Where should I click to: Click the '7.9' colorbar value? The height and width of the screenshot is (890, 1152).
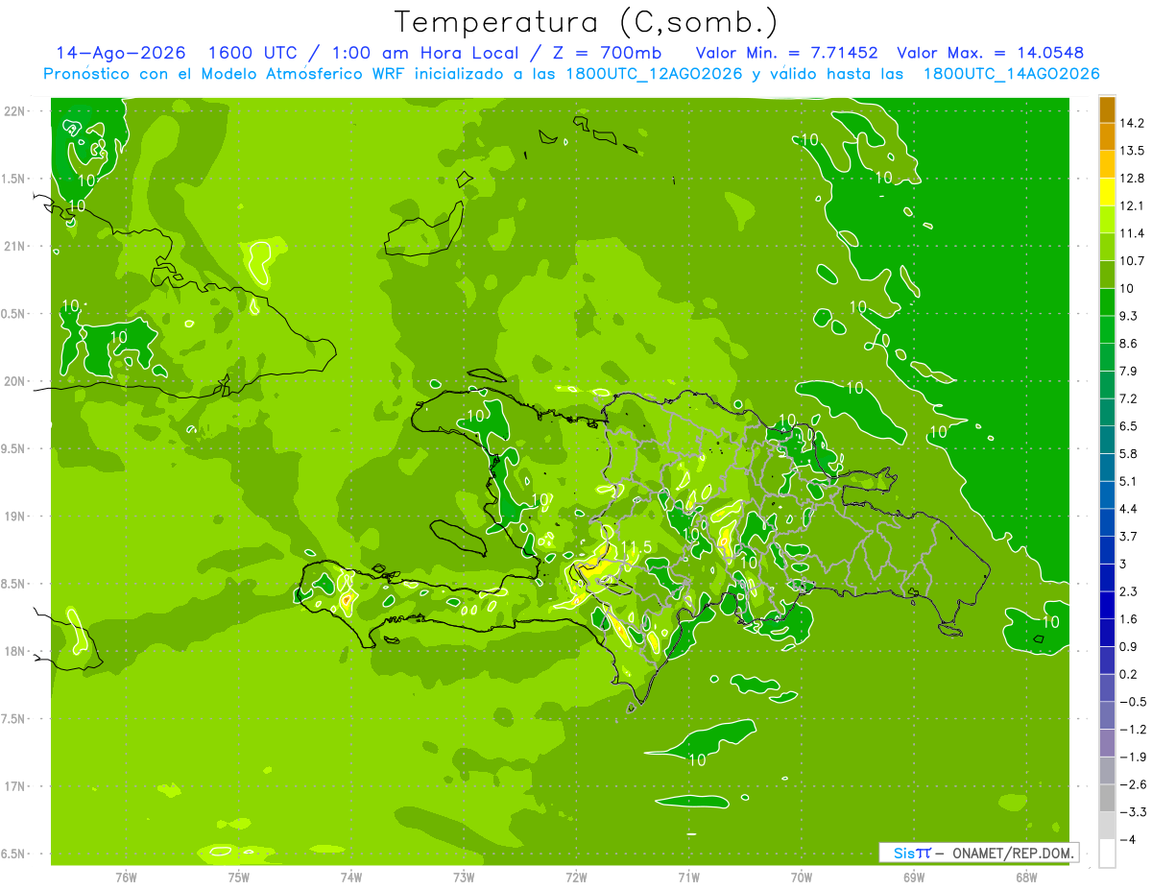pyautogui.click(x=1128, y=371)
